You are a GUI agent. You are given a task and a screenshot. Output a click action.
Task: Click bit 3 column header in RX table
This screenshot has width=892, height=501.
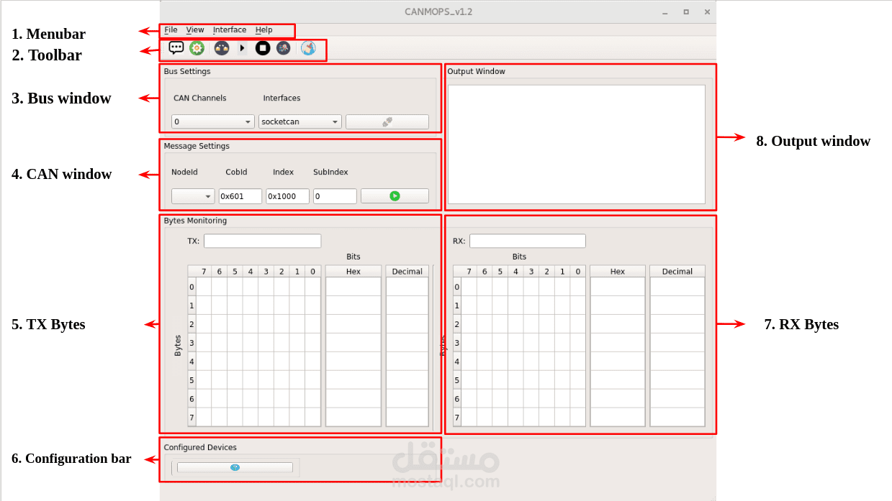531,272
